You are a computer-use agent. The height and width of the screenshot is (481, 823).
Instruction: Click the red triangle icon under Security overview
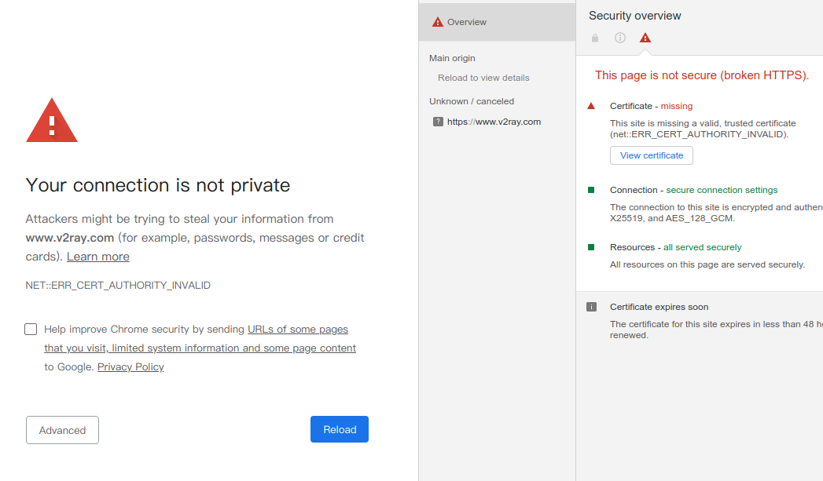645,38
